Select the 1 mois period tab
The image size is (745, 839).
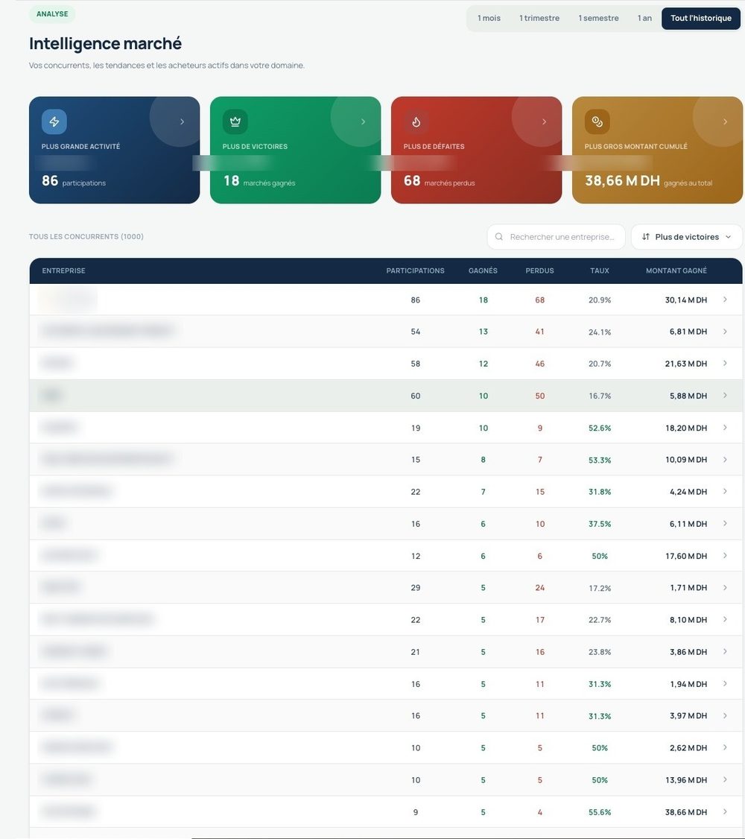[489, 18]
